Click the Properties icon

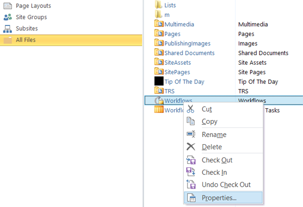click(x=191, y=198)
